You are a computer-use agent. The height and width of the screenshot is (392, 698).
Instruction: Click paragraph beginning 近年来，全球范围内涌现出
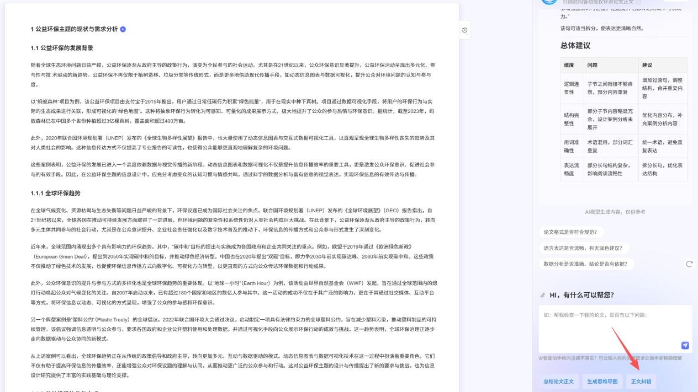(x=233, y=256)
